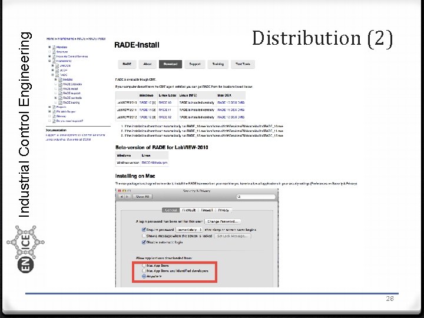Screen dimensions: 424x318
Task: Expand the UNICOS tree node
Action: [53, 65]
